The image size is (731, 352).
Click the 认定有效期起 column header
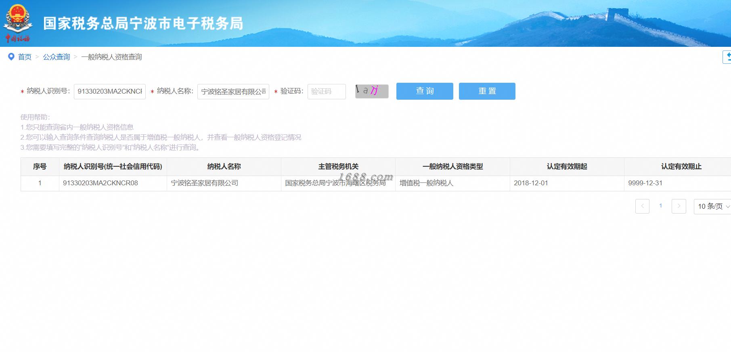(567, 167)
